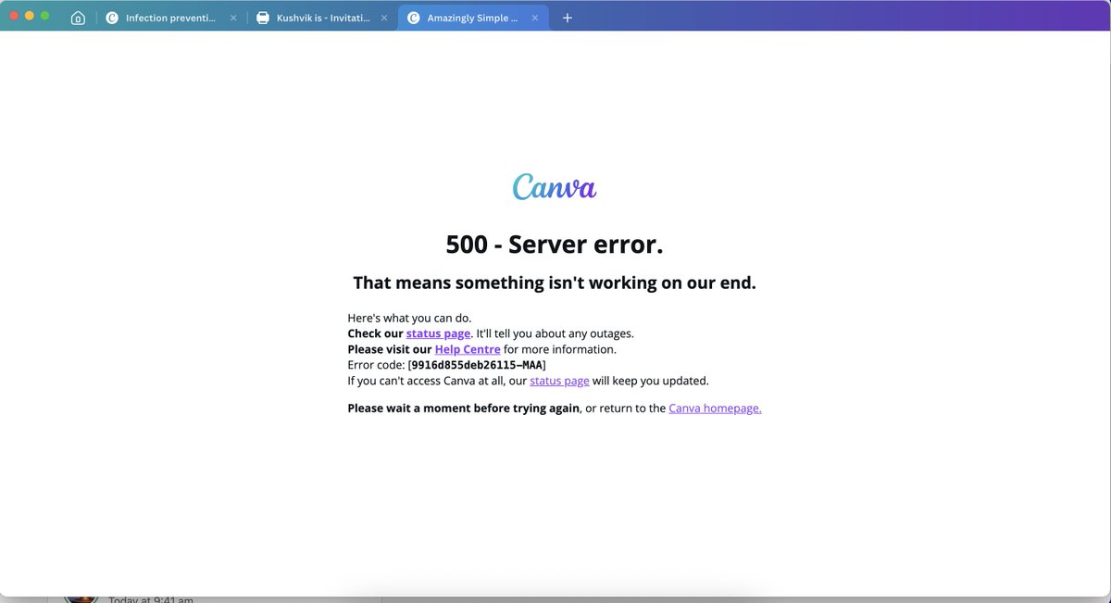Click the "Here's what you can do." line
The width and height of the screenshot is (1111, 603).
(x=409, y=318)
